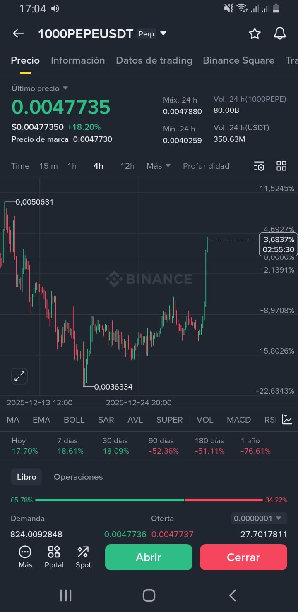Tap chart low label 0,0036334
This screenshot has height=612, width=298.
tap(113, 387)
